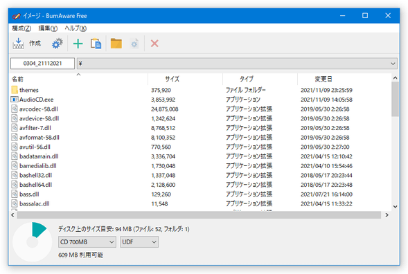The image size is (408, 274).
Task: Open the CD 700MB disc size dropdown
Action: coord(87,242)
